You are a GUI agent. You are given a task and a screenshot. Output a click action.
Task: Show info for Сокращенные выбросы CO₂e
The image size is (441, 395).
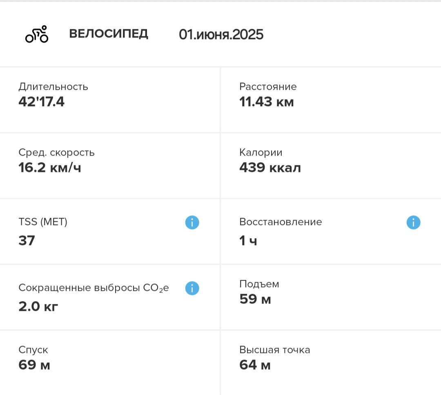[192, 288]
